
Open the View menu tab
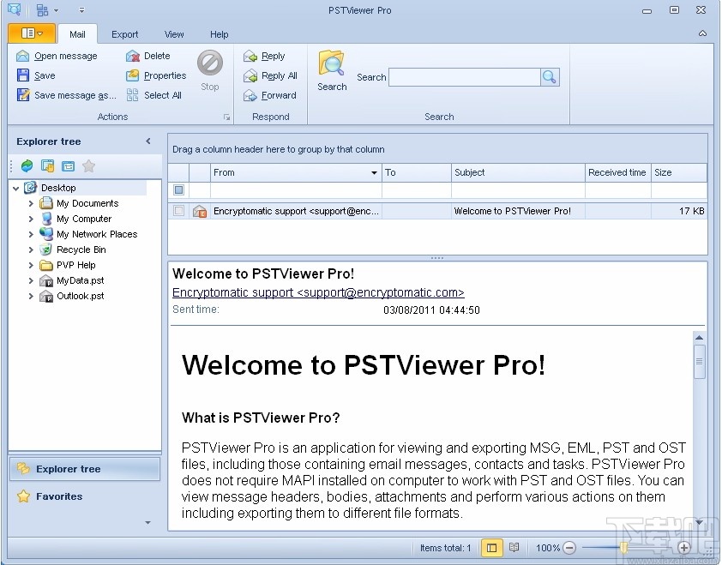(x=174, y=33)
